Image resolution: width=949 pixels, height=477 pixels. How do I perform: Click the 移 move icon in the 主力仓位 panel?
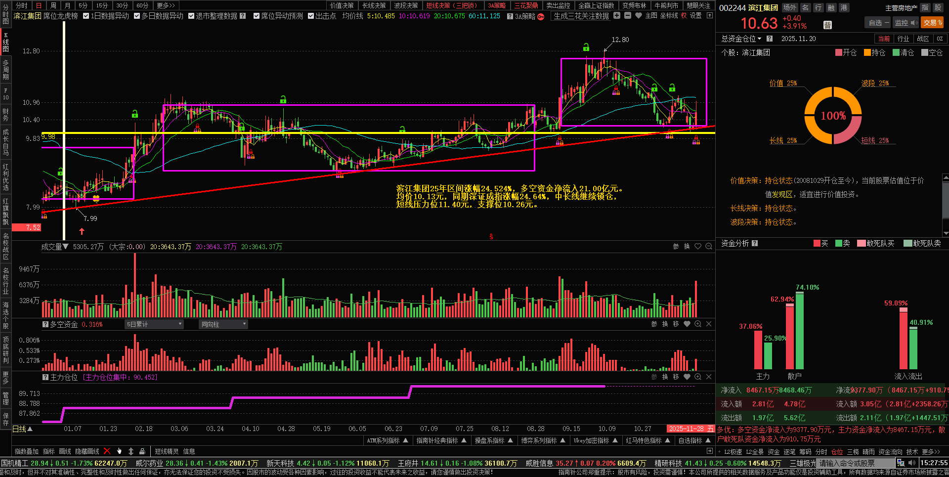pyautogui.click(x=676, y=377)
